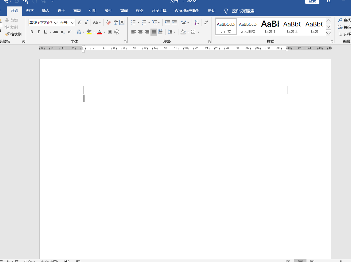Click the lightbulb search icon

click(226, 11)
